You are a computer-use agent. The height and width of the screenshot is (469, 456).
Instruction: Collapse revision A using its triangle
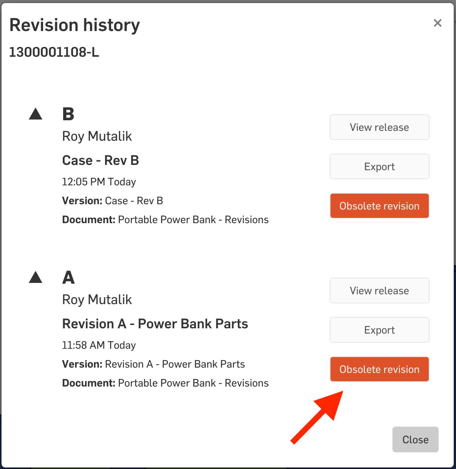[x=36, y=277]
